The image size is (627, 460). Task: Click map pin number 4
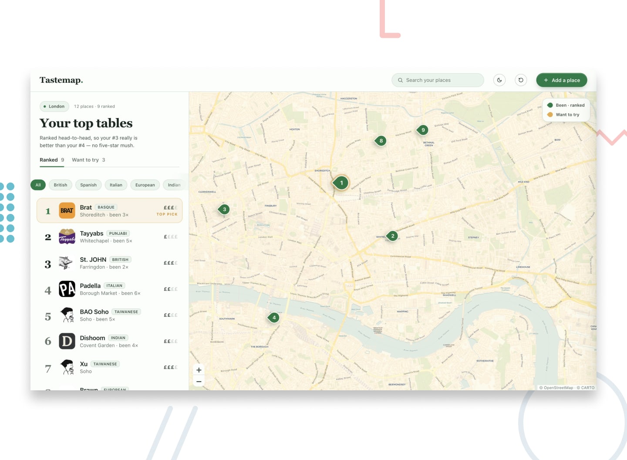(x=274, y=318)
